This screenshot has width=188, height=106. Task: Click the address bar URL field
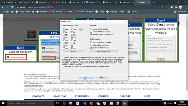[88, 7]
